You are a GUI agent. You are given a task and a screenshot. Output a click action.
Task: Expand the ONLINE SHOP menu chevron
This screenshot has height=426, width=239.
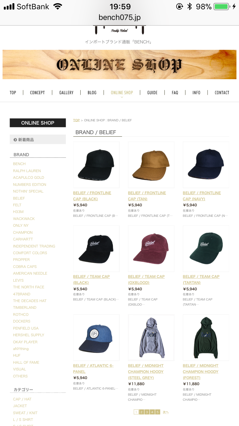pyautogui.click(x=122, y=97)
